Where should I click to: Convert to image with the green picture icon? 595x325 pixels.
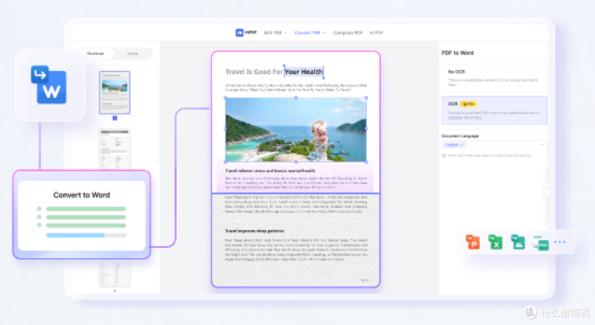[x=518, y=242]
